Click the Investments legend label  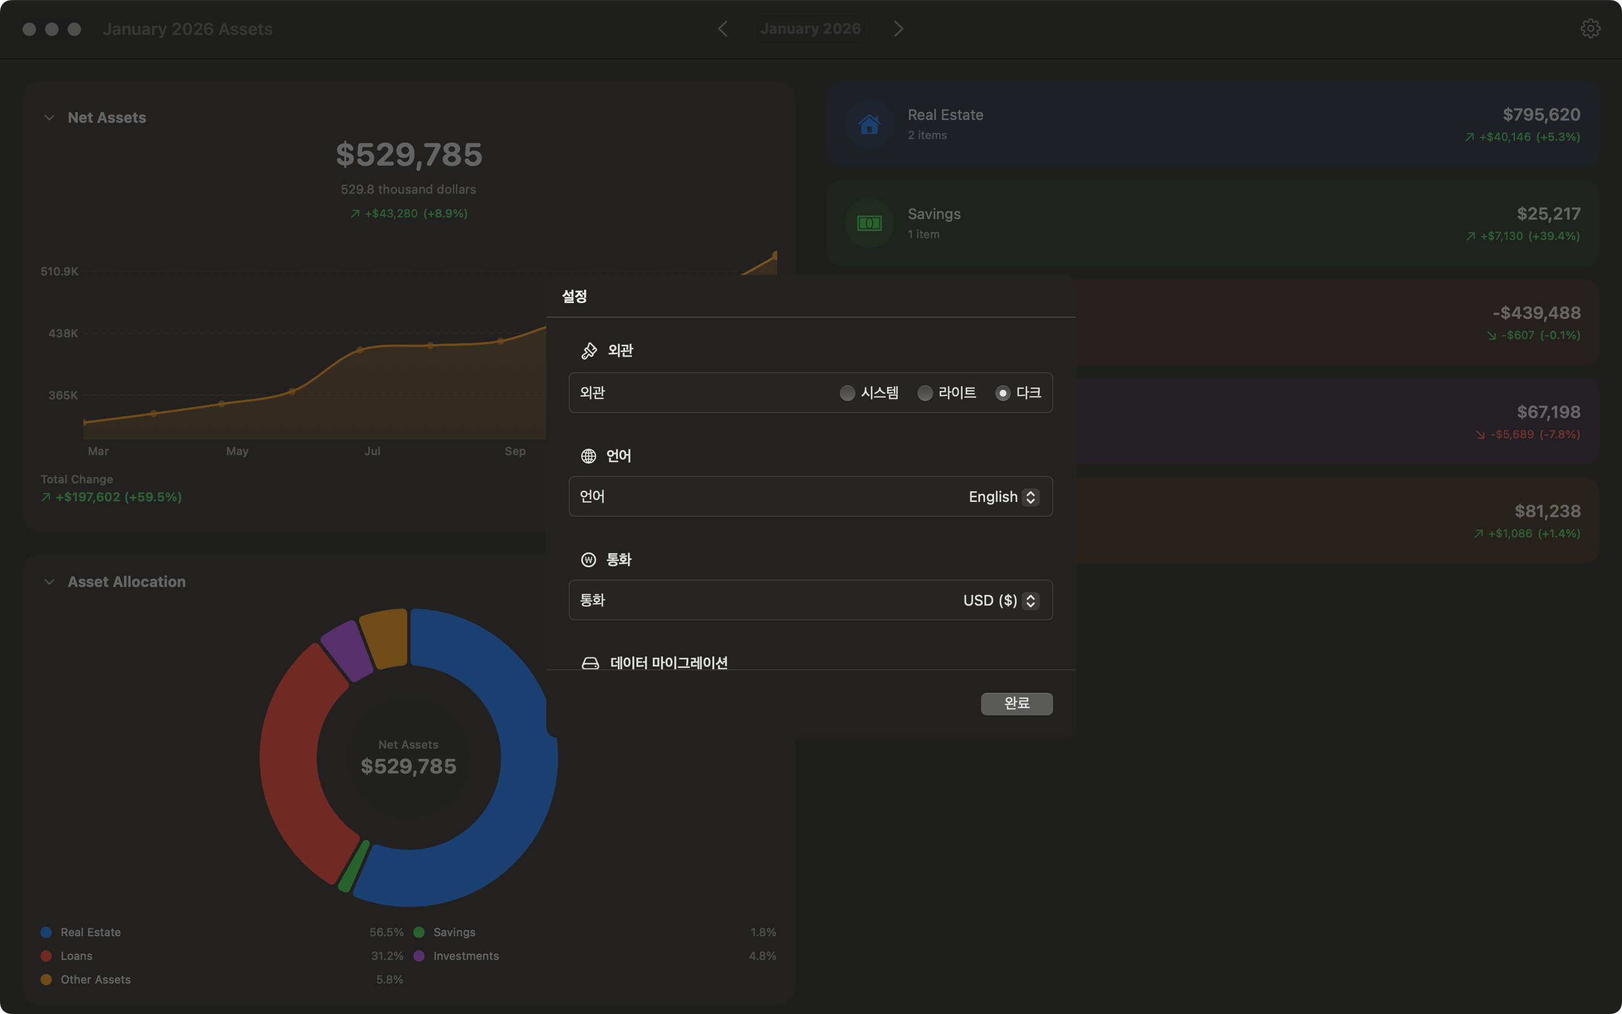pyautogui.click(x=466, y=955)
